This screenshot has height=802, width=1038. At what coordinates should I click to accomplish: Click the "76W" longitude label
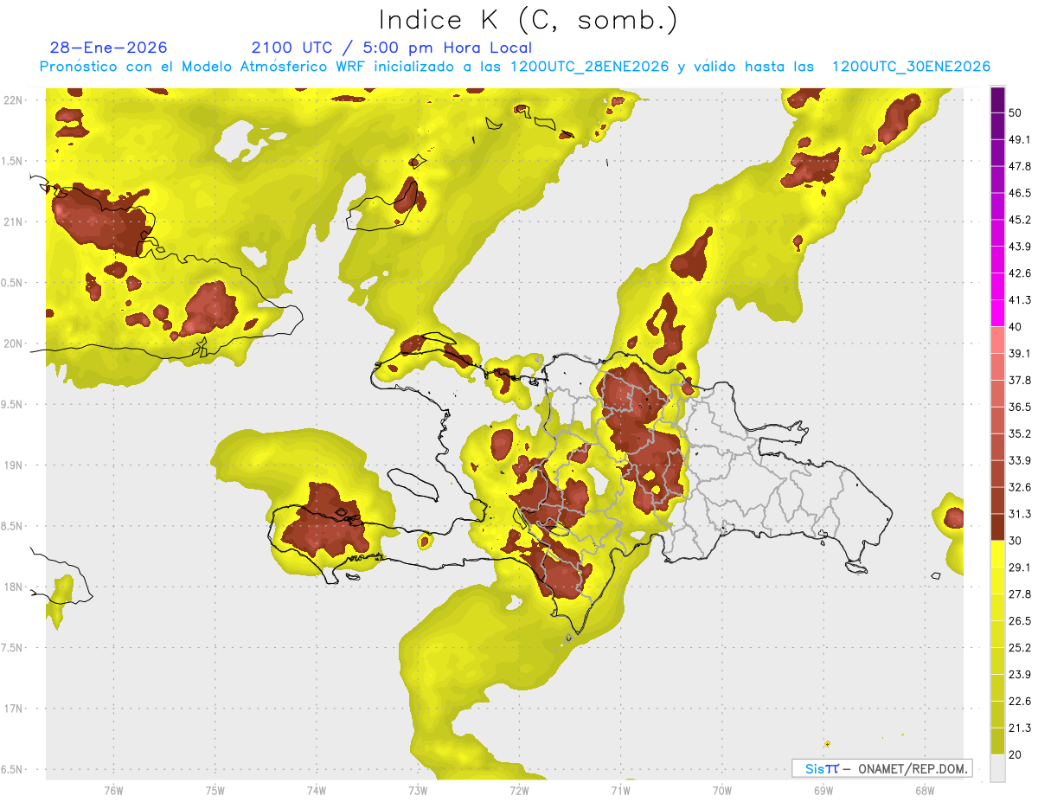pos(113,790)
